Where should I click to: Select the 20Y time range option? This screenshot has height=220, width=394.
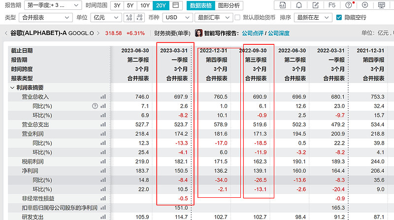(x=161, y=5)
